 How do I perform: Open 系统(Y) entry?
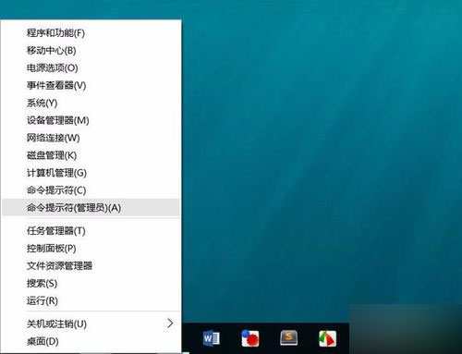tap(91, 103)
